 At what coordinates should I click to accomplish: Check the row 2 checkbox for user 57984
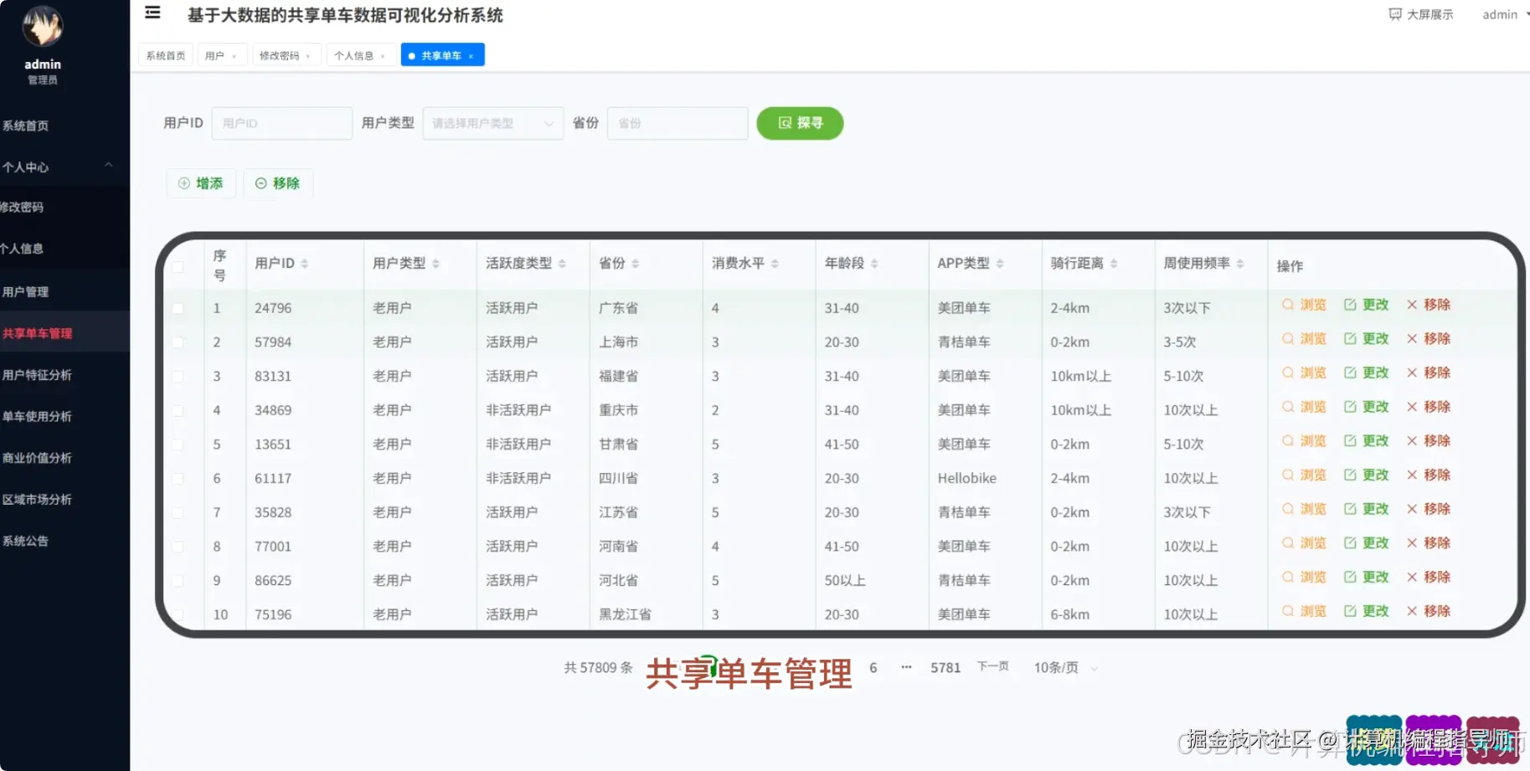(x=178, y=342)
